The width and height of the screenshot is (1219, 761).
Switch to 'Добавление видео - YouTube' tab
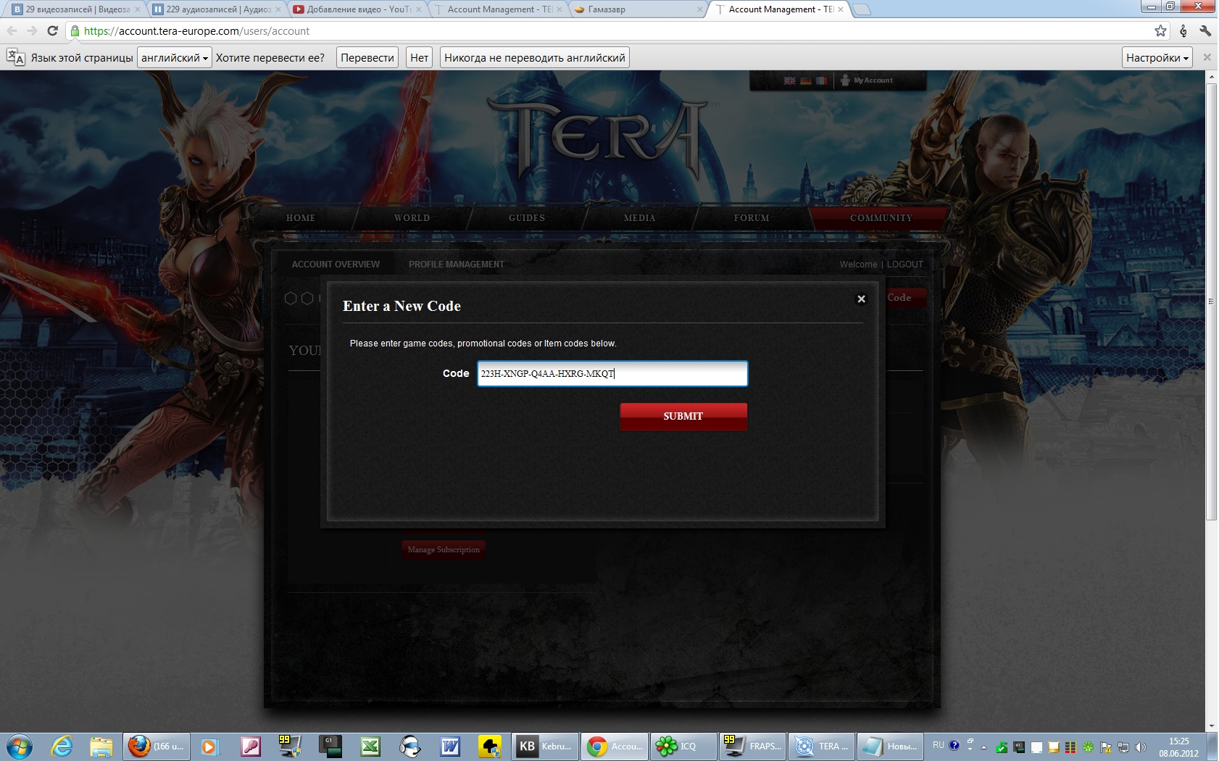pos(357,9)
